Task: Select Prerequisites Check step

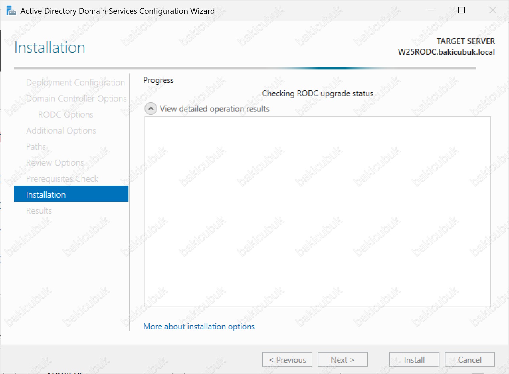Action: [62, 179]
